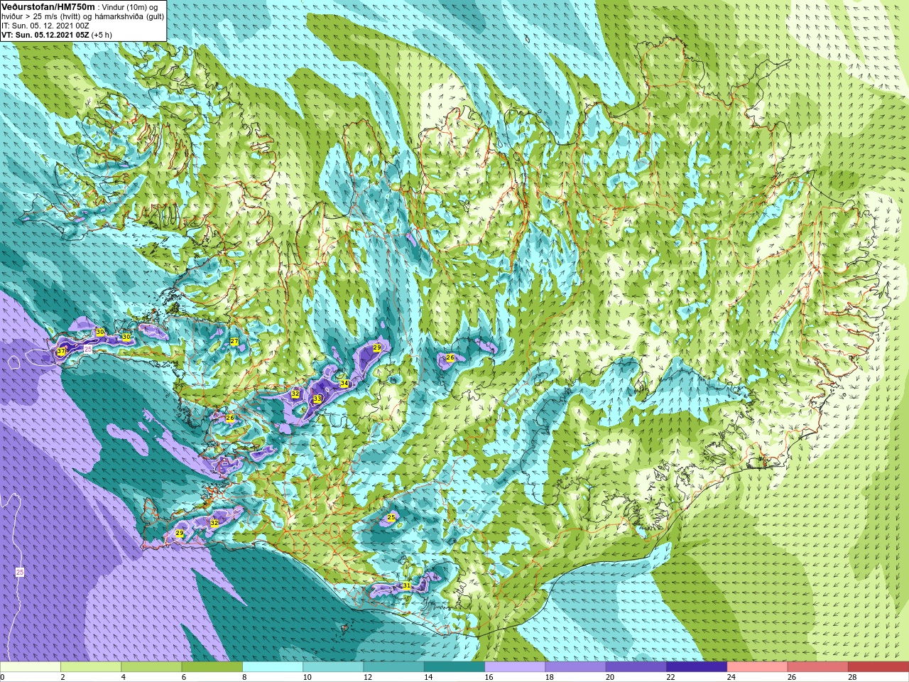Select the legend tick label '10'

coord(307,677)
